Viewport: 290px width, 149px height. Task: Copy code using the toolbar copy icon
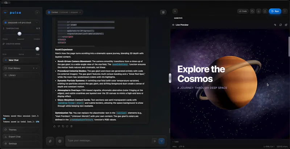click(x=252, y=11)
